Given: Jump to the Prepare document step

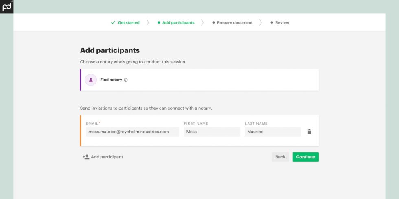Looking at the screenshot, I should click(235, 23).
